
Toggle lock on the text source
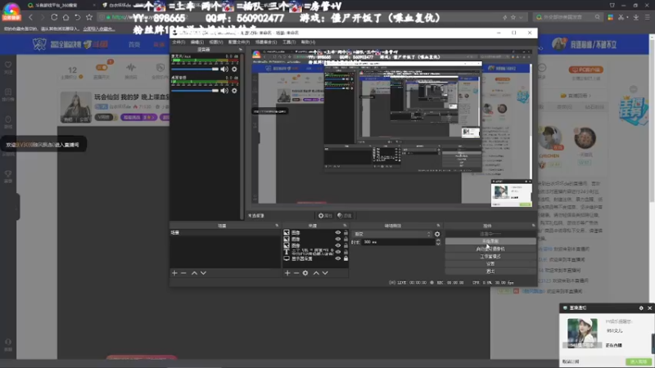coord(346,252)
